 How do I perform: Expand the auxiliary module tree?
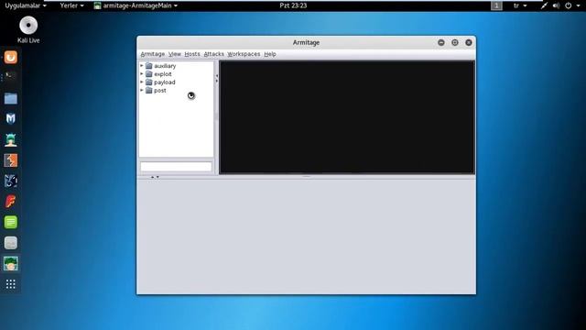142,66
